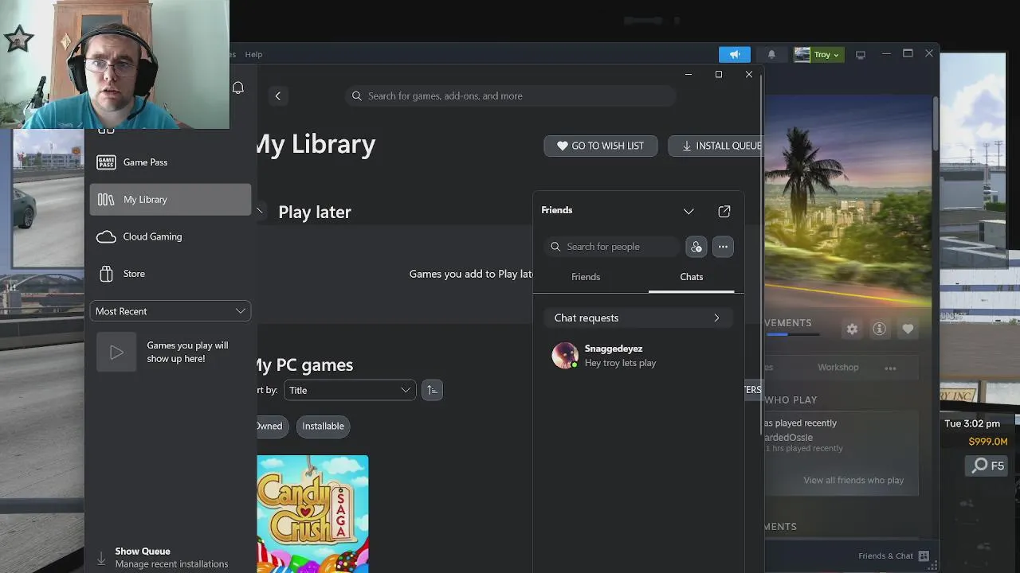Click the search for games input field
Viewport: 1020px width, 573px height.
pyautogui.click(x=510, y=96)
